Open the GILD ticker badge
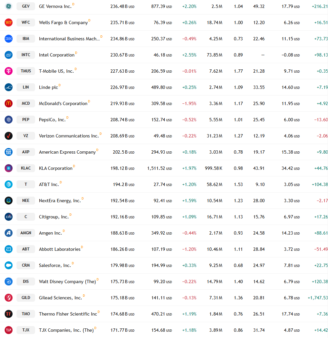The image size is (328, 338). click(x=26, y=297)
